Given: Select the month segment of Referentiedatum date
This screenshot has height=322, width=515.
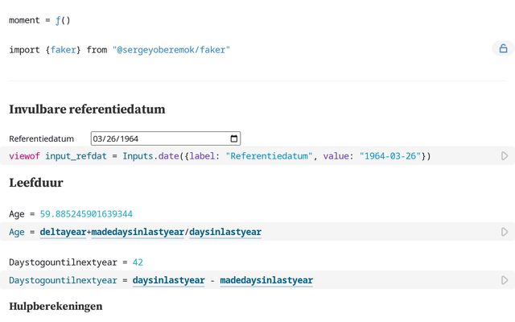Looking at the screenshot, I should pos(100,138).
